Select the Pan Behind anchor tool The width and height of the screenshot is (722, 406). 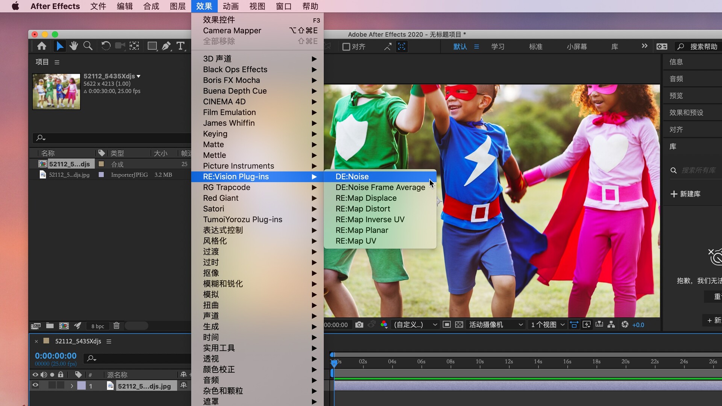[134, 46]
